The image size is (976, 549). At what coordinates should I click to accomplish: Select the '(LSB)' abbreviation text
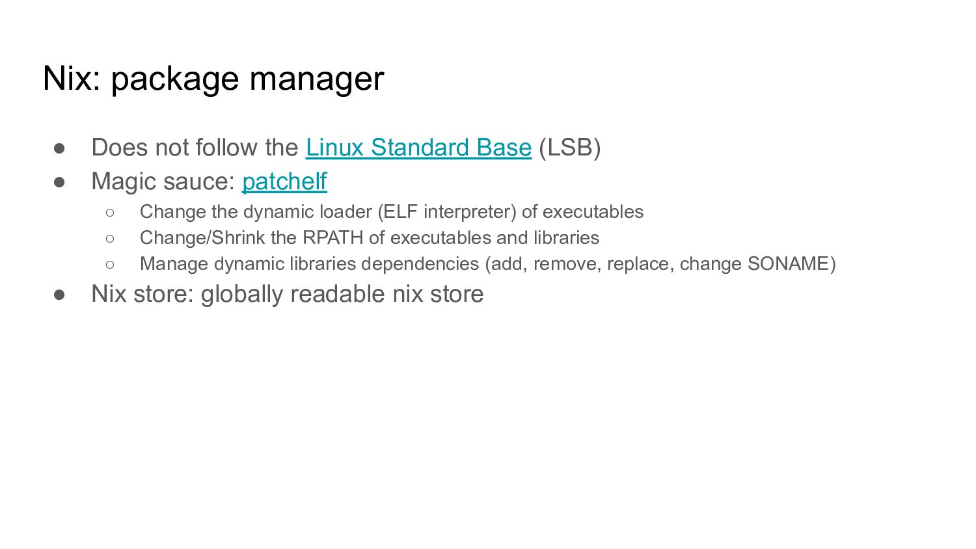pos(569,148)
